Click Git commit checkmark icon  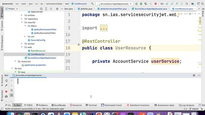pos(172,4)
